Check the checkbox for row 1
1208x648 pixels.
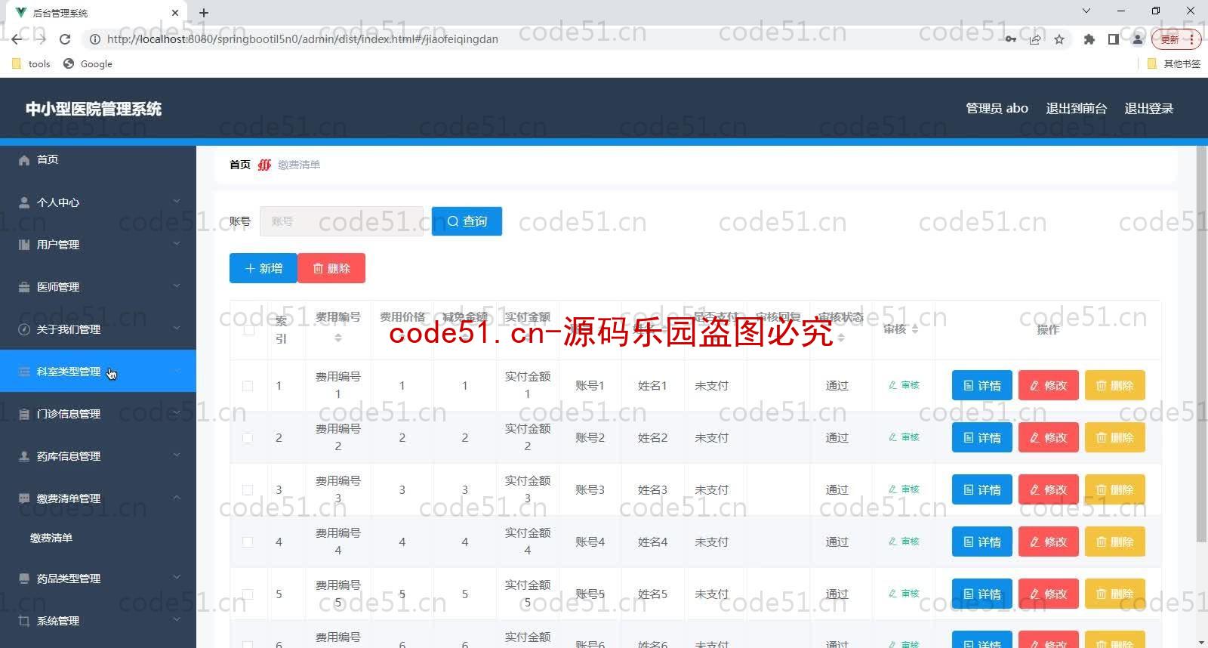248,386
